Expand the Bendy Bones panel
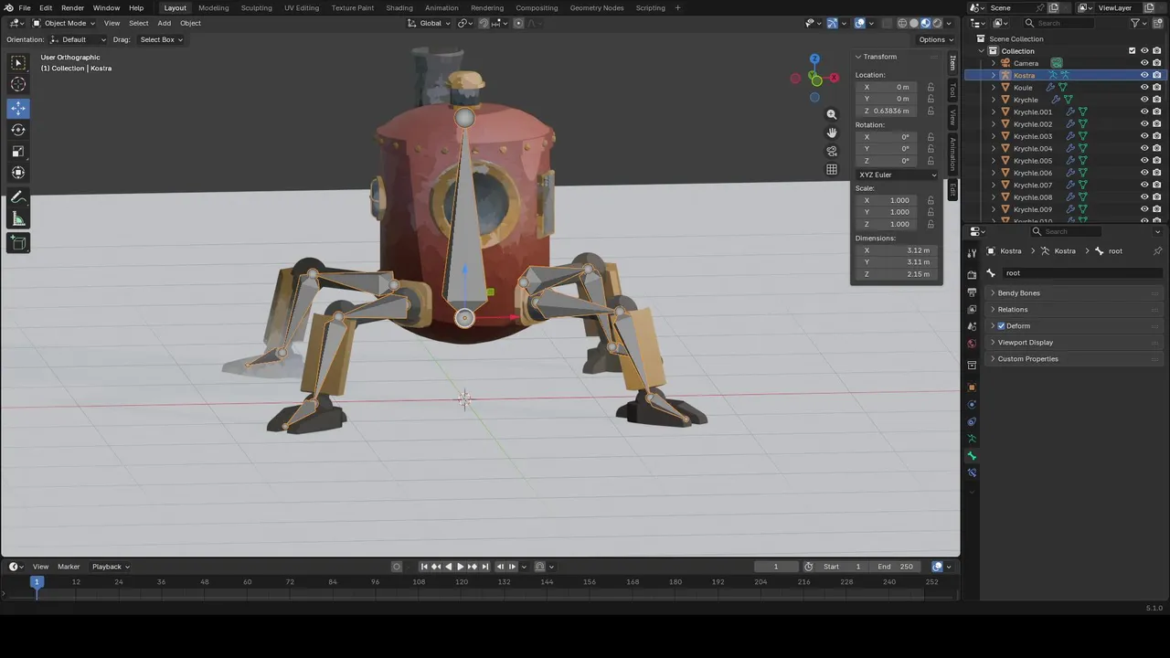Image resolution: width=1170 pixels, height=658 pixels. [x=1018, y=293]
